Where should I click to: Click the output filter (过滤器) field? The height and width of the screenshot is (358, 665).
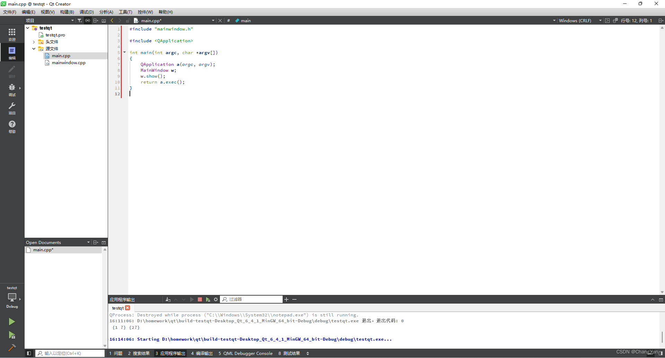(x=251, y=299)
